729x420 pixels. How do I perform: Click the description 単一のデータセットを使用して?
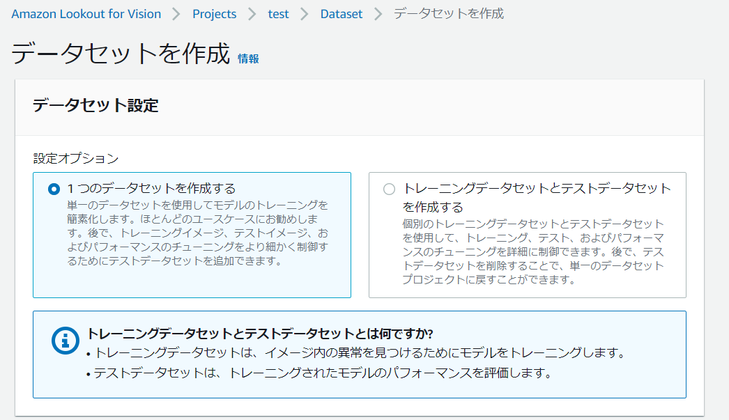[198, 233]
